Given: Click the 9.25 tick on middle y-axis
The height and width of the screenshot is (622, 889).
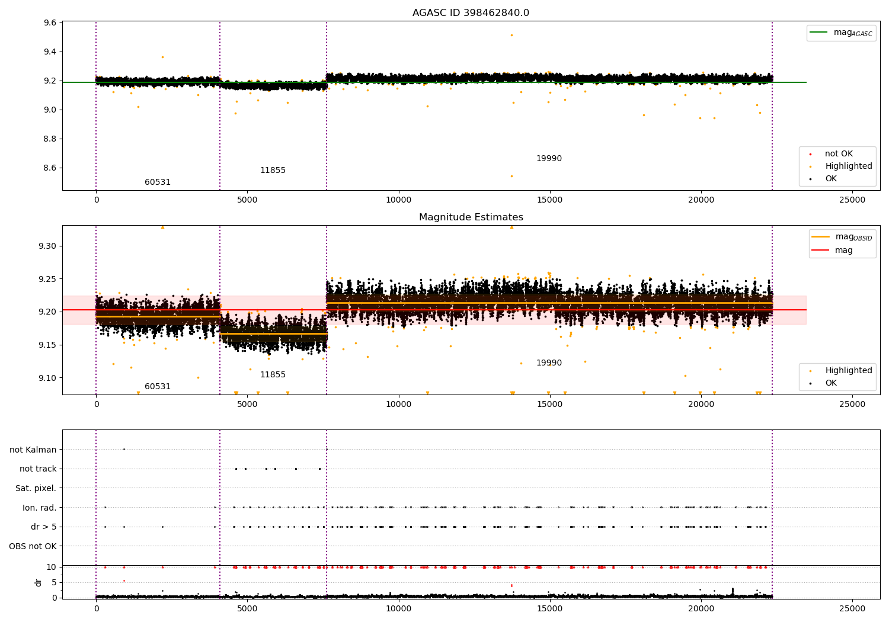Looking at the screenshot, I should click(x=47, y=279).
